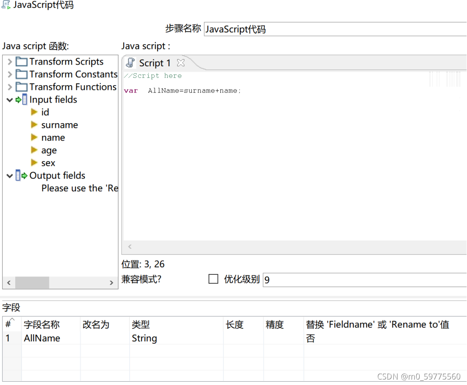Click the 精度 cell in the AllName row
Viewport: 467px width, 385px height.
click(284, 338)
